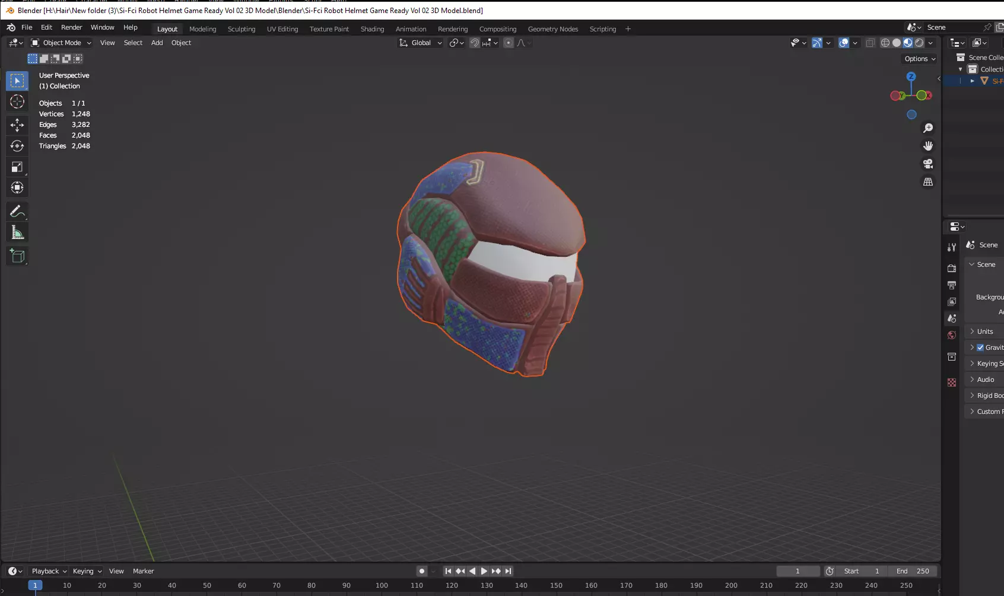Screen dimensions: 1004x596
Task: Open the Add menu in viewport header
Action: [x=157, y=43]
